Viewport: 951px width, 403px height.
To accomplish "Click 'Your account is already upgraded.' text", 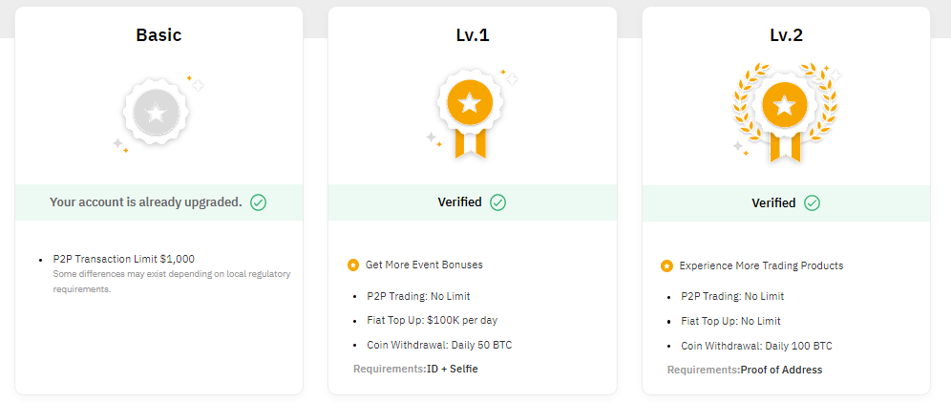I will click(145, 202).
